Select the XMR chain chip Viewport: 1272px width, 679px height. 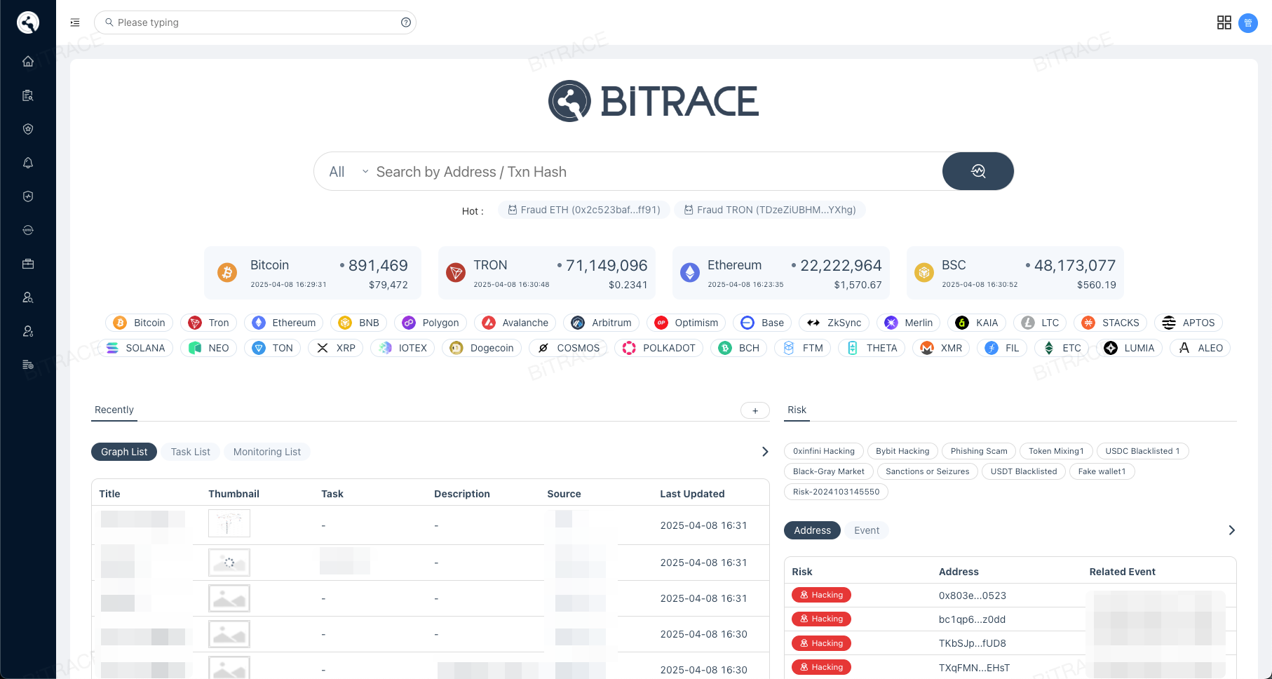point(941,348)
